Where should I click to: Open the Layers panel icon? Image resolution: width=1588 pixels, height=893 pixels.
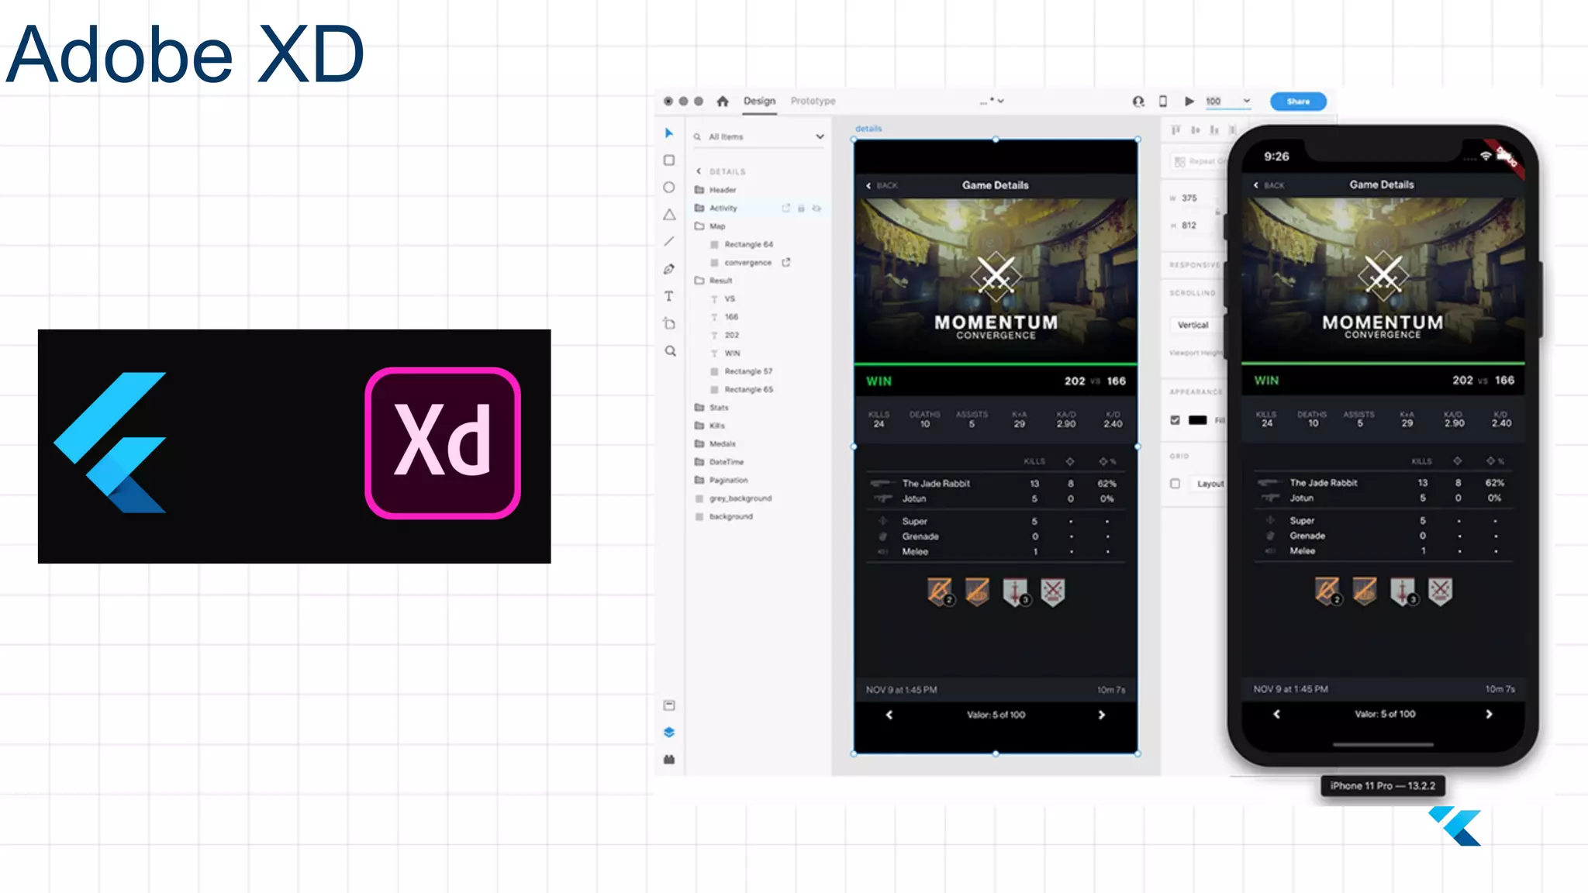click(x=669, y=733)
